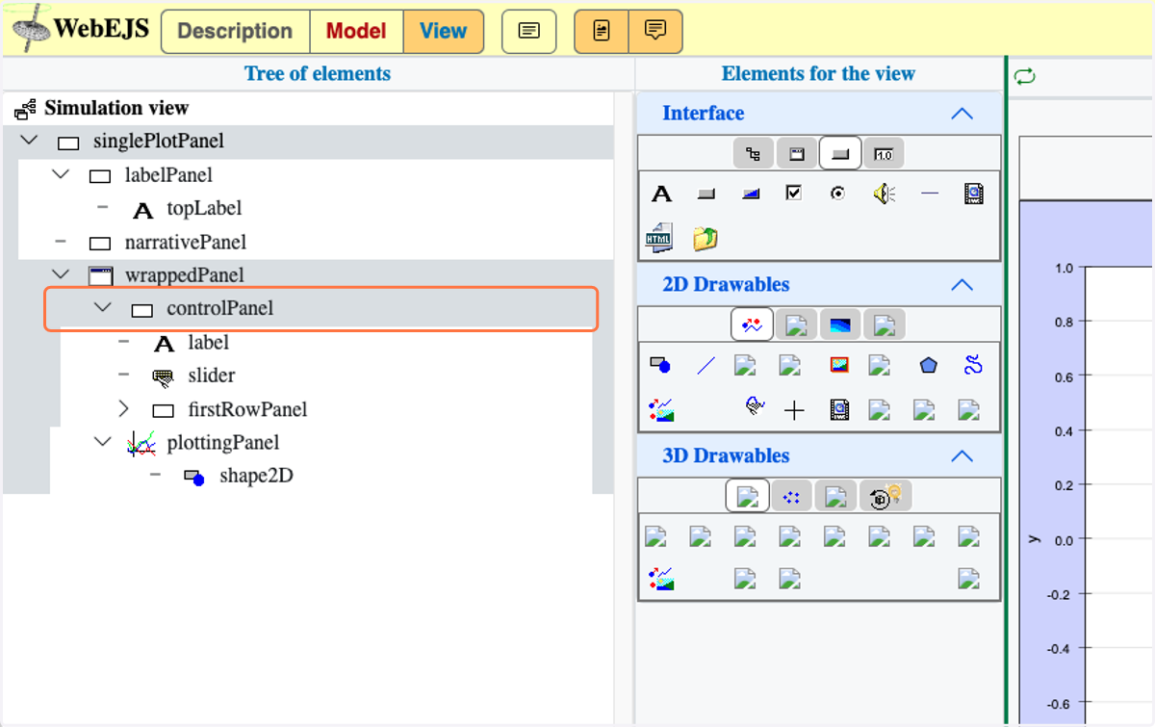The width and height of the screenshot is (1155, 727).
Task: Select the points-and-trail tab in 2D Drawables
Action: point(752,325)
